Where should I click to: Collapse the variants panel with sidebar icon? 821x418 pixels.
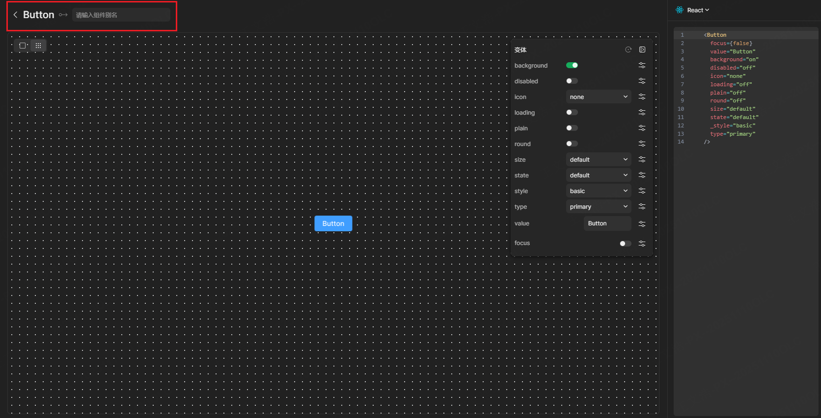coord(642,49)
